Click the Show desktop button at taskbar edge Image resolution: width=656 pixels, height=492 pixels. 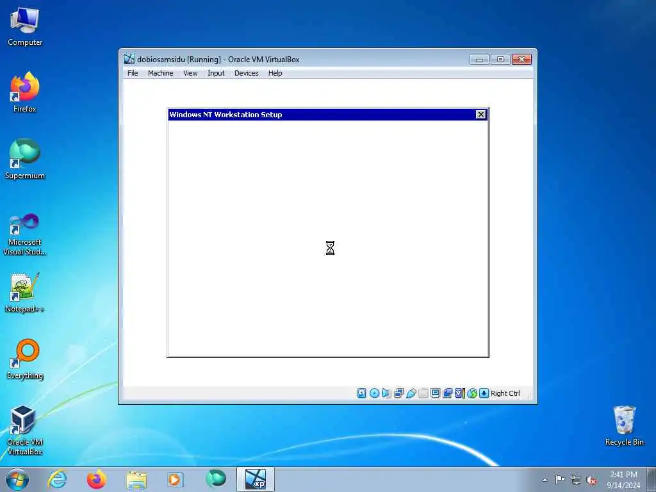(x=652, y=479)
